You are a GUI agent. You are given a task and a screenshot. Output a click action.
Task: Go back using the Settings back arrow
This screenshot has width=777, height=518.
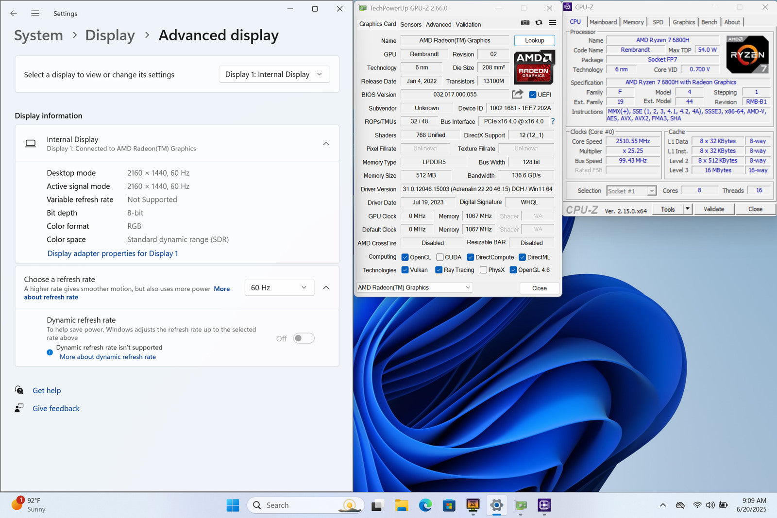click(14, 14)
